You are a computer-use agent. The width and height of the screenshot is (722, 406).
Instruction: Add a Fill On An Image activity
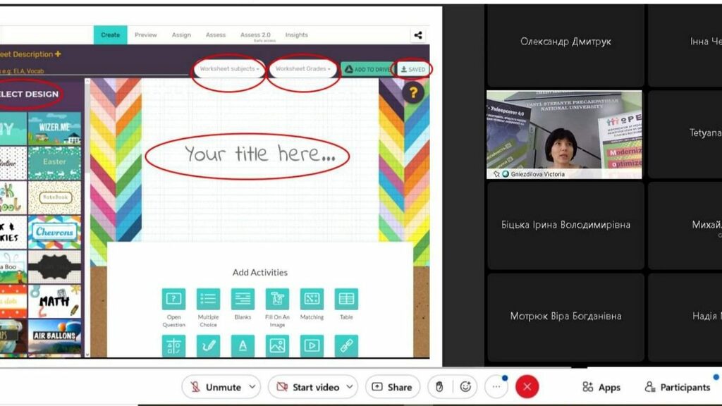[x=277, y=299]
